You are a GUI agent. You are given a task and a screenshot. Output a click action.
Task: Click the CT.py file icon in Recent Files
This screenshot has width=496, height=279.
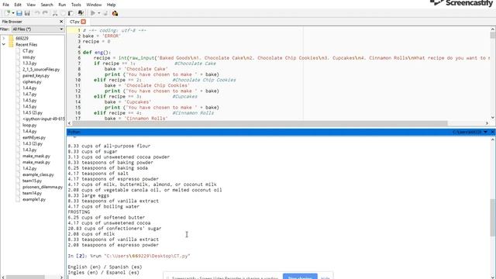tap(18, 50)
